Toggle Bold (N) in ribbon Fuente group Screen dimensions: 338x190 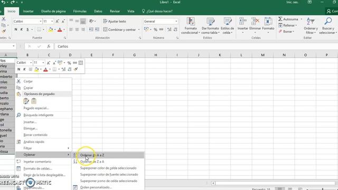point(16,30)
